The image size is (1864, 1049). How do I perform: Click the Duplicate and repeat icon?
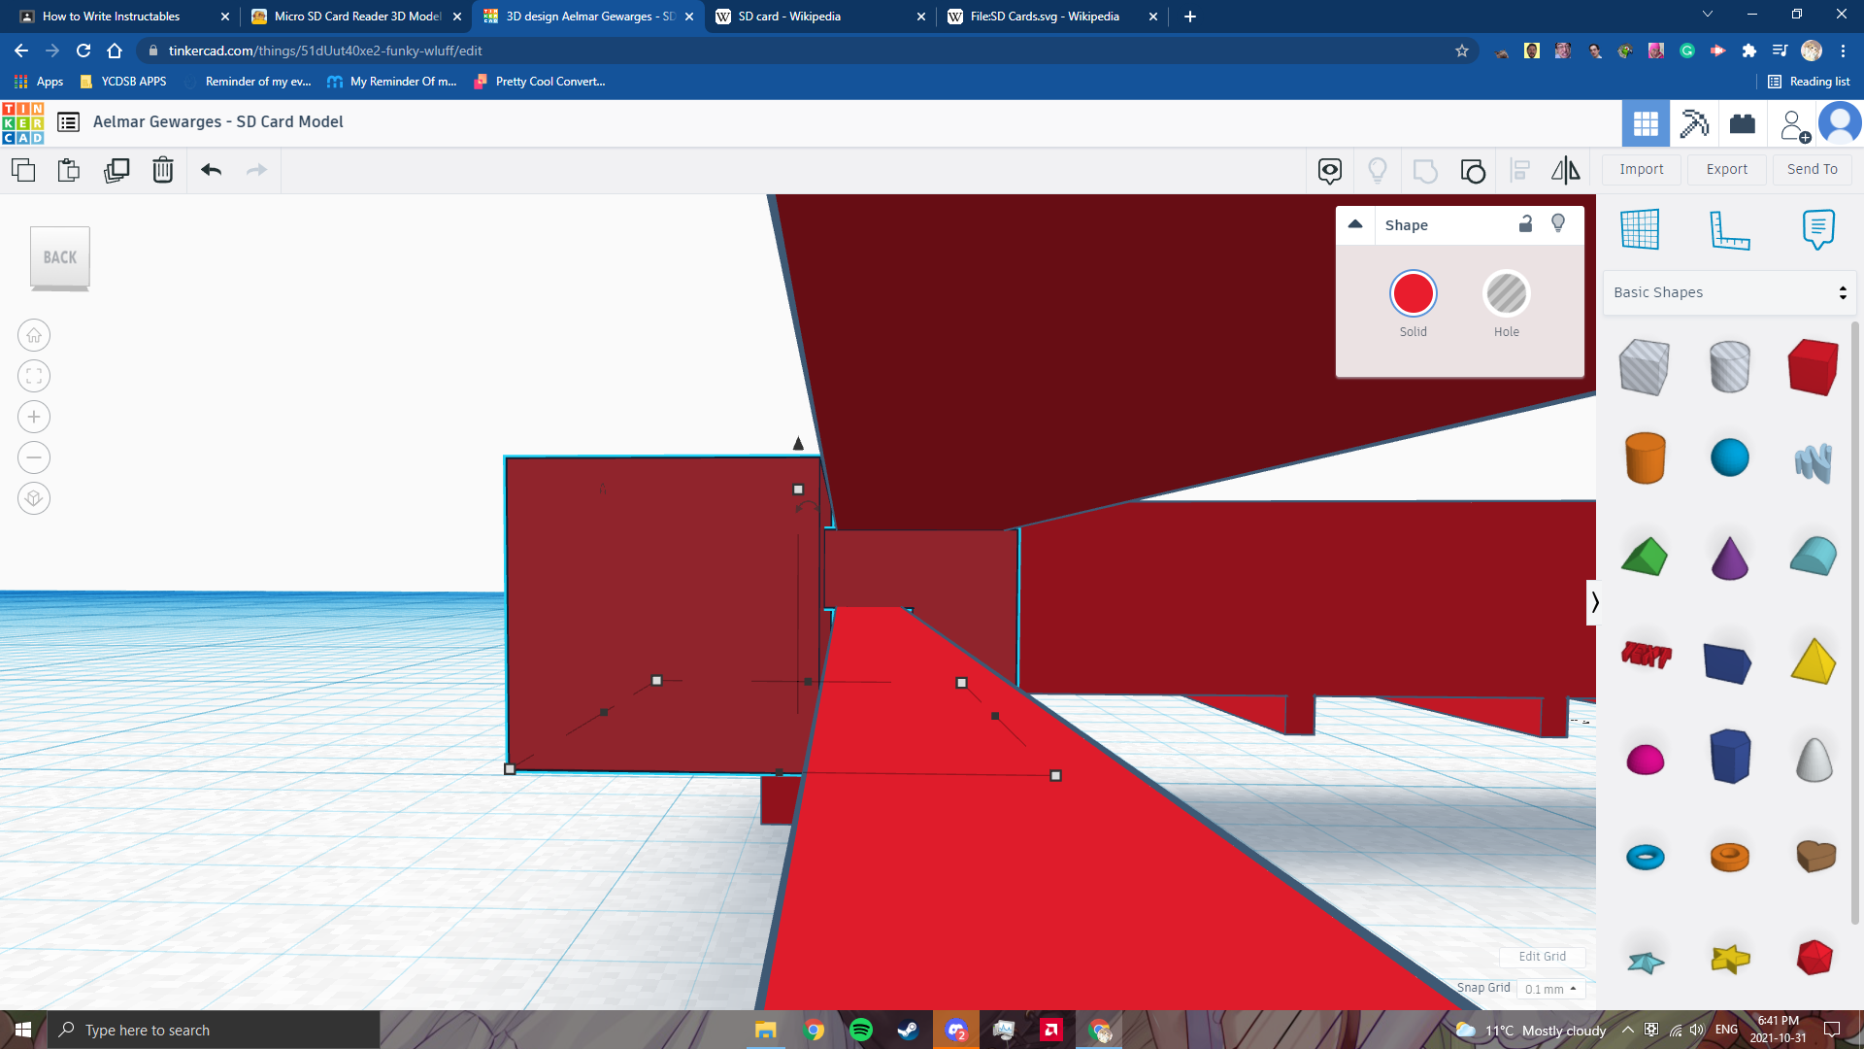(x=116, y=171)
